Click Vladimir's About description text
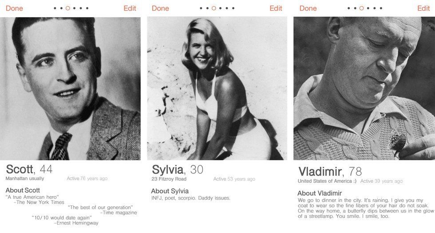Screen dimensions: 435x233 (365, 208)
